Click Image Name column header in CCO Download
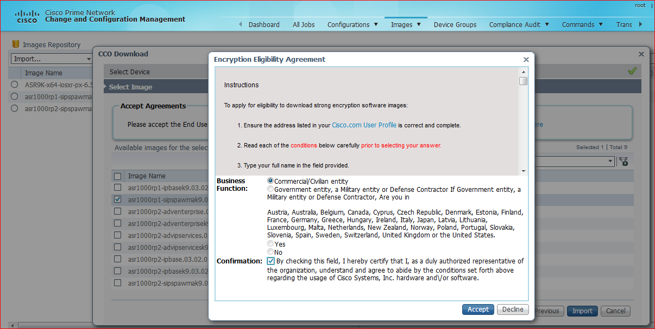This screenshot has width=655, height=329. click(147, 176)
